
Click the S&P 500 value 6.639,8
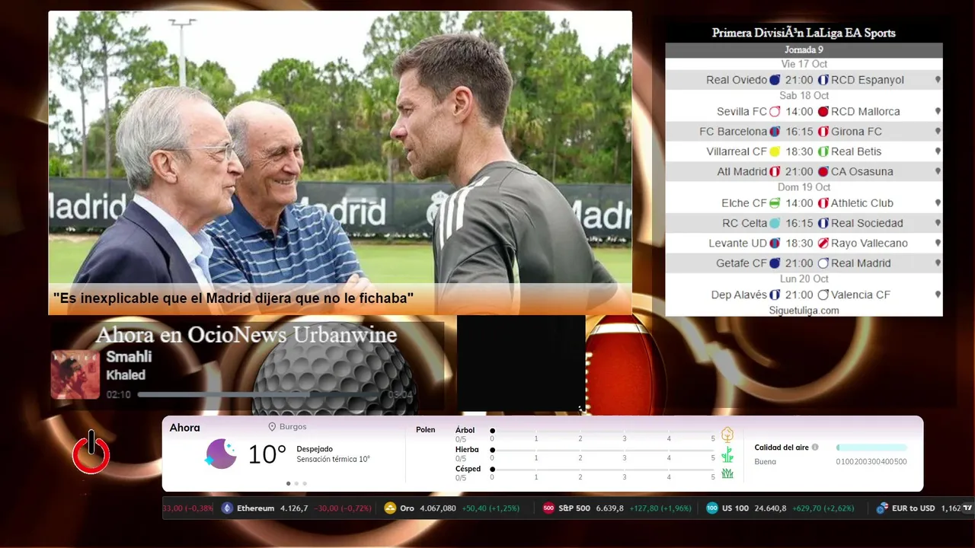[610, 508]
